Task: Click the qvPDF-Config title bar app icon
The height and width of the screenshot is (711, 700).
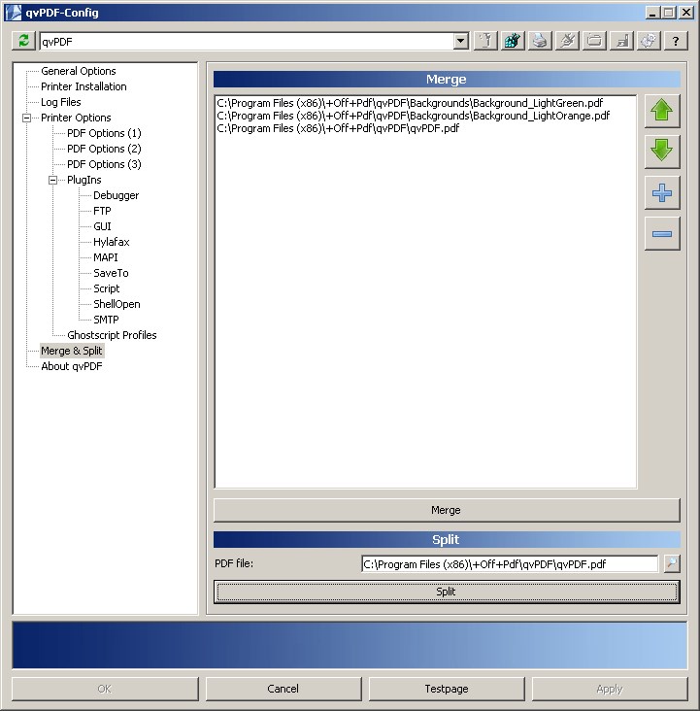Action: coord(14,13)
